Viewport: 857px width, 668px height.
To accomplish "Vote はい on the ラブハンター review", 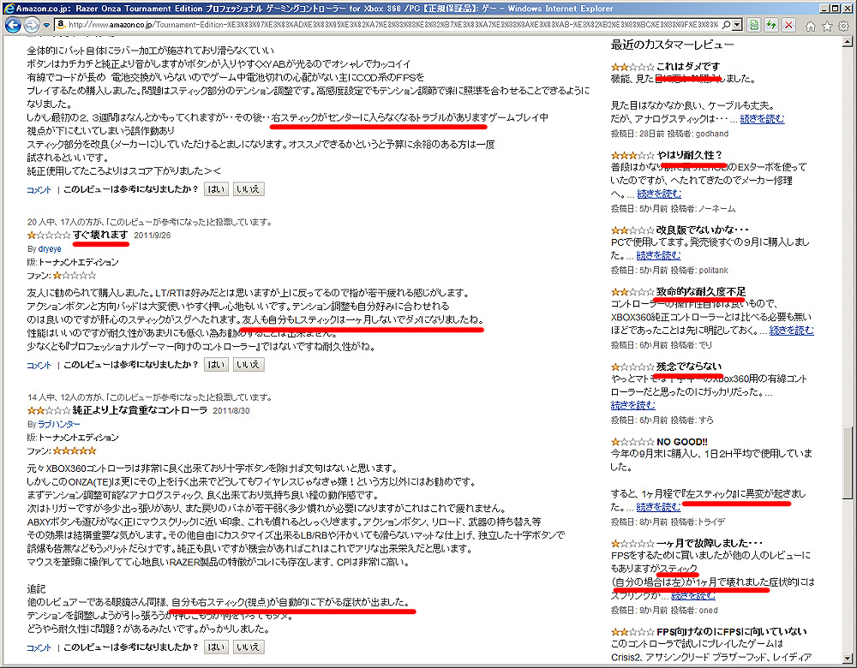I will 216,647.
